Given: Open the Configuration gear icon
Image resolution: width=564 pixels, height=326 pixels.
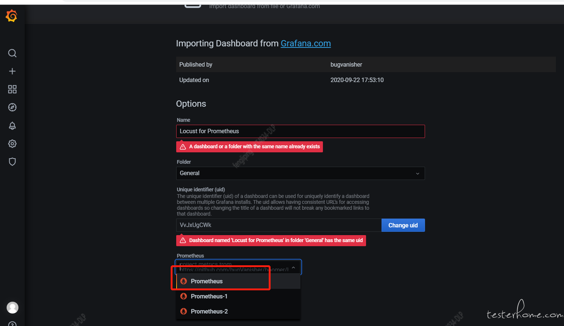Looking at the screenshot, I should [12, 144].
